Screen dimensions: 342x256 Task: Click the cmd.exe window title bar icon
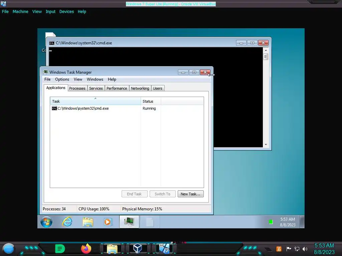pos(52,43)
